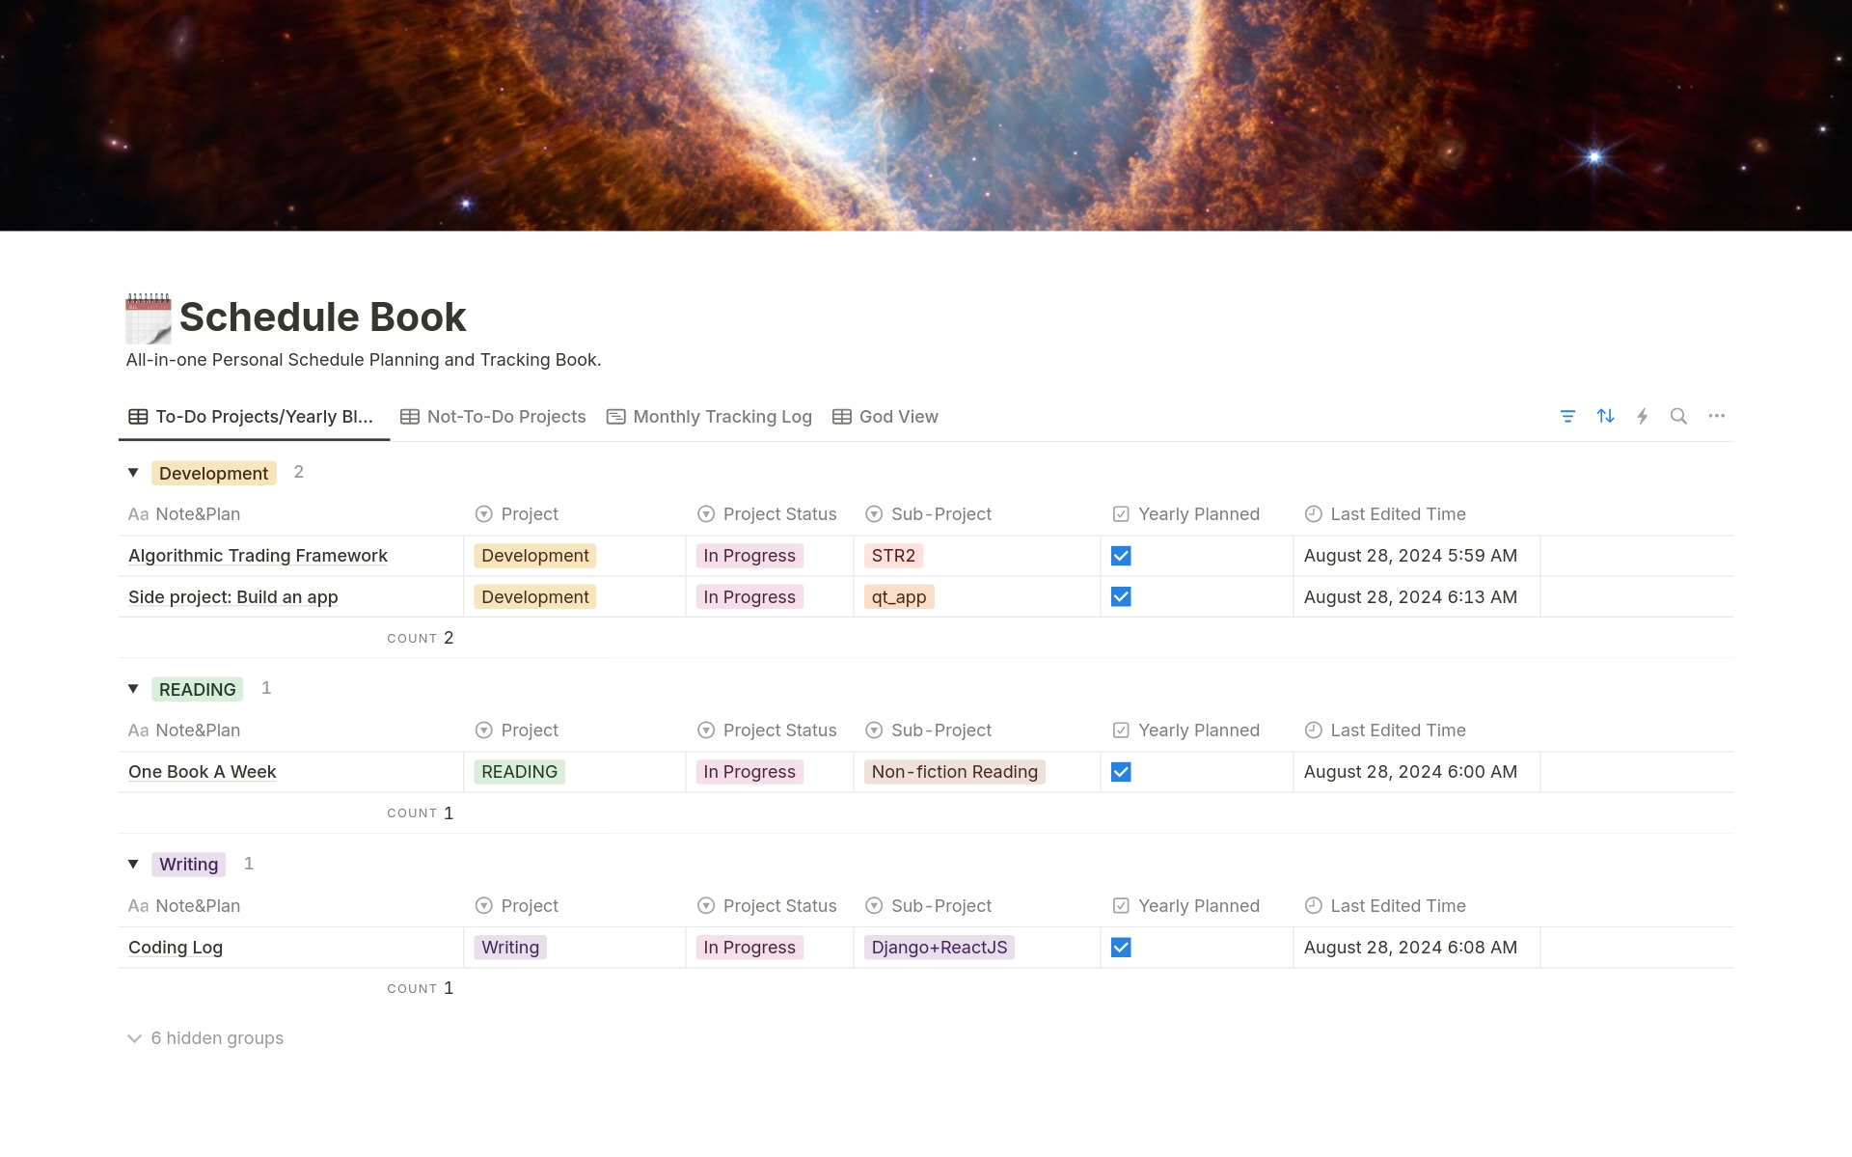Screen dimensions: 1852x1157
Task: Uncheck Yearly Planned for One Book A Week
Action: (x=1121, y=771)
